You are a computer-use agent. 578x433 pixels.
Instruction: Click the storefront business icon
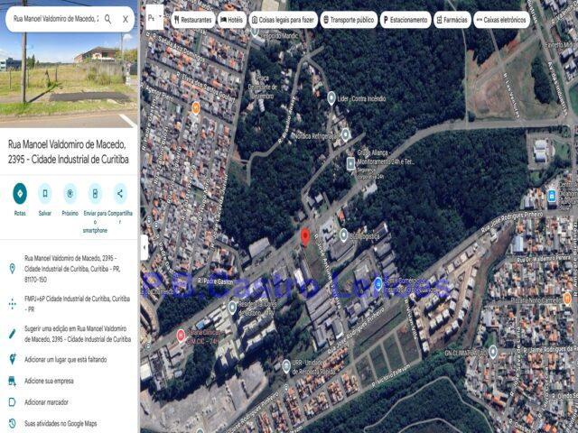pyautogui.click(x=12, y=381)
